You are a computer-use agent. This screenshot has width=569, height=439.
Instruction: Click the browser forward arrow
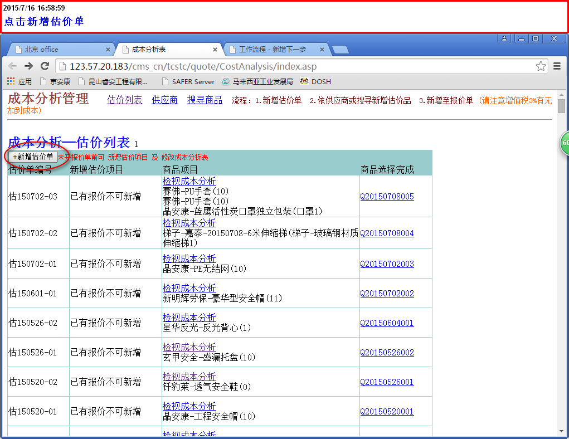(x=28, y=66)
